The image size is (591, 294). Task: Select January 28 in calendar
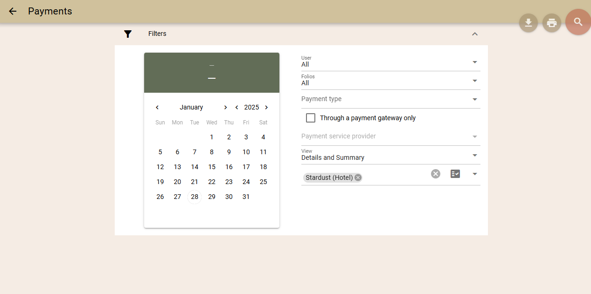click(x=195, y=197)
